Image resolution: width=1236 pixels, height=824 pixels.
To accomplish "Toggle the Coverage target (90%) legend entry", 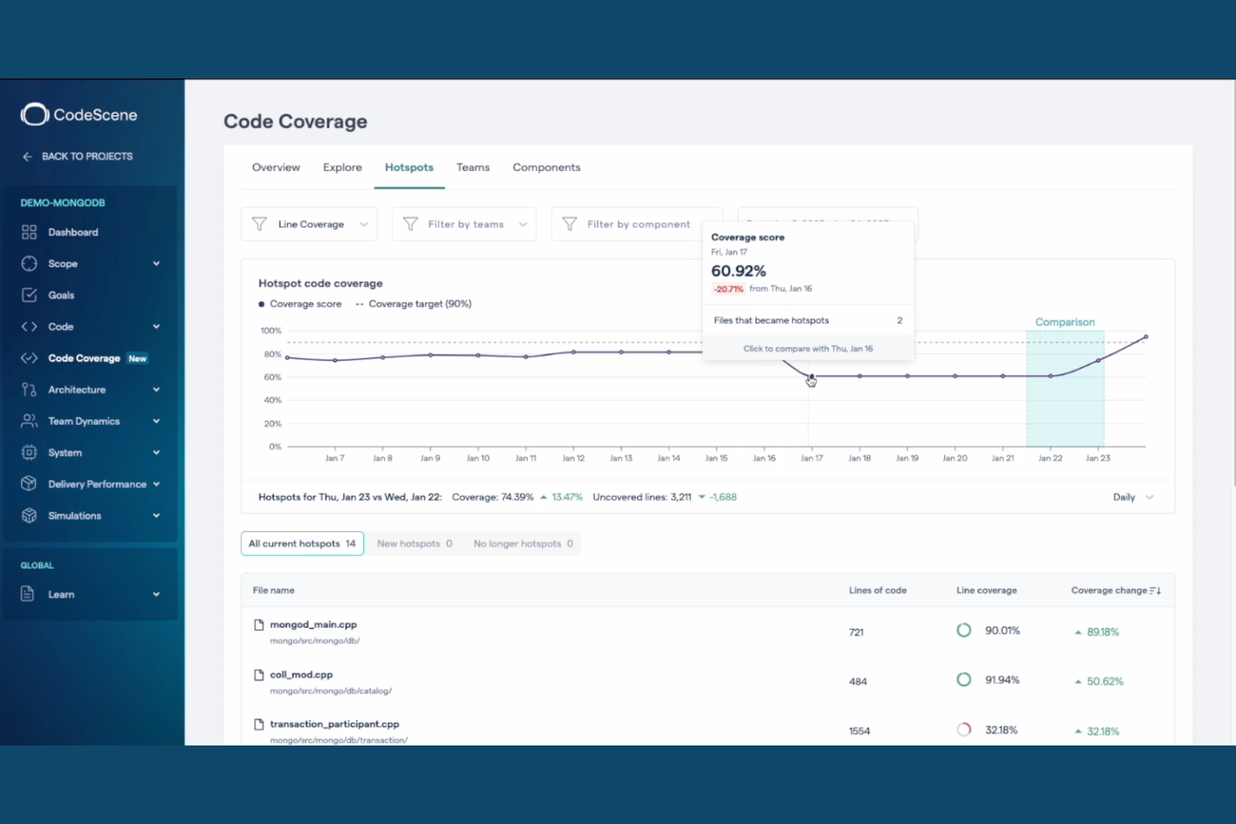I will (413, 304).
